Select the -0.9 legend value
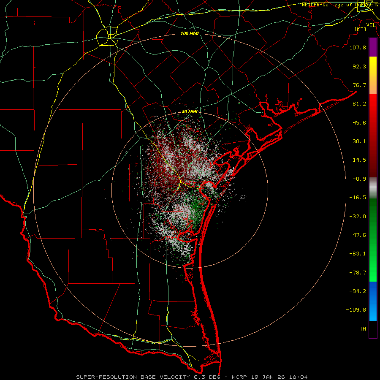Viewport: 380px width, 380px height. (x=359, y=179)
